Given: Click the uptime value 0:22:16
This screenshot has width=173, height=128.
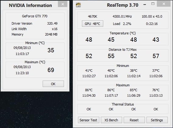Looking at the screenshot, I should pyautogui.click(x=152, y=24).
